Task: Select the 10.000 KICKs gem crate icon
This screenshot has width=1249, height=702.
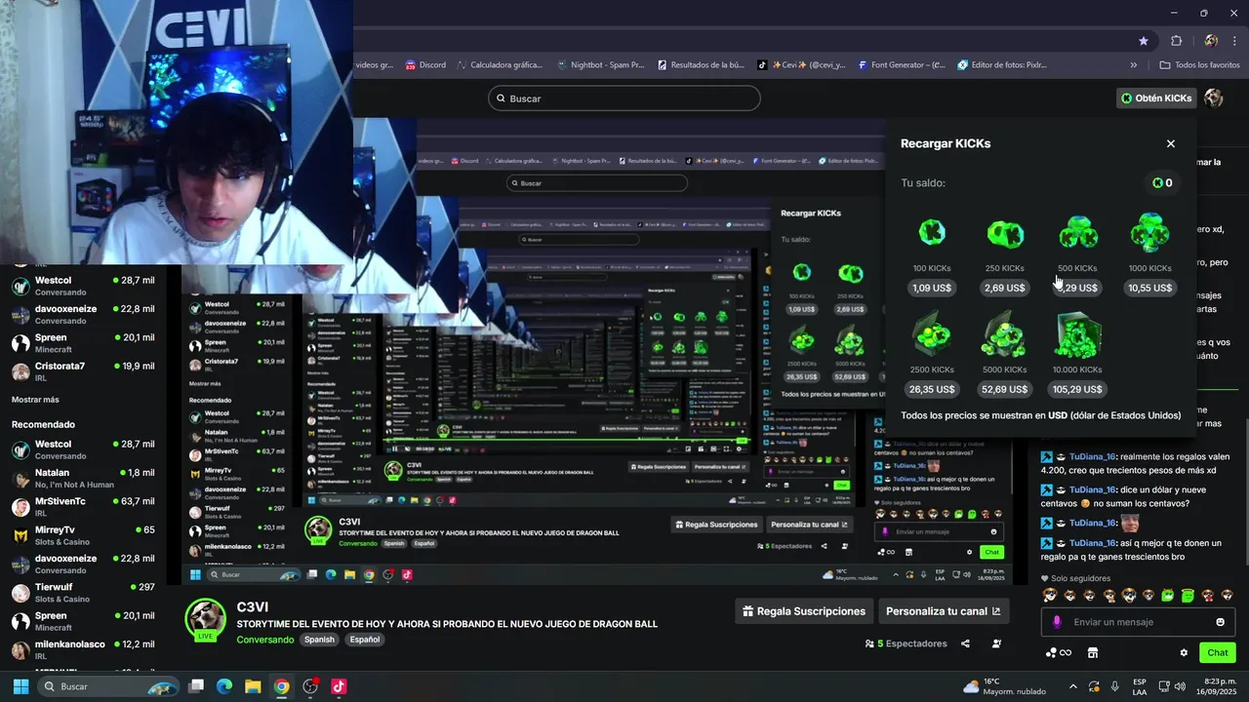Action: pyautogui.click(x=1077, y=336)
